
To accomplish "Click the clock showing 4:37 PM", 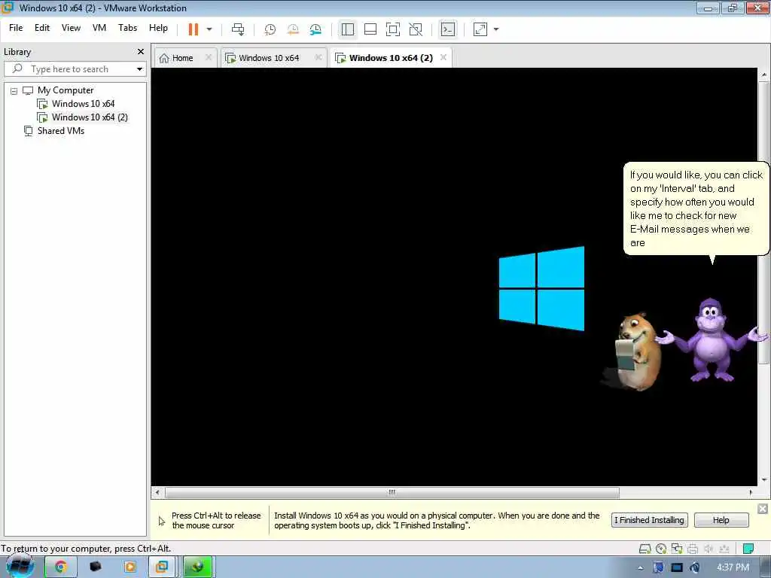I will coord(733,567).
